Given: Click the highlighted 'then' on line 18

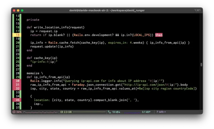Looking at the screenshot, I should click(159, 35).
